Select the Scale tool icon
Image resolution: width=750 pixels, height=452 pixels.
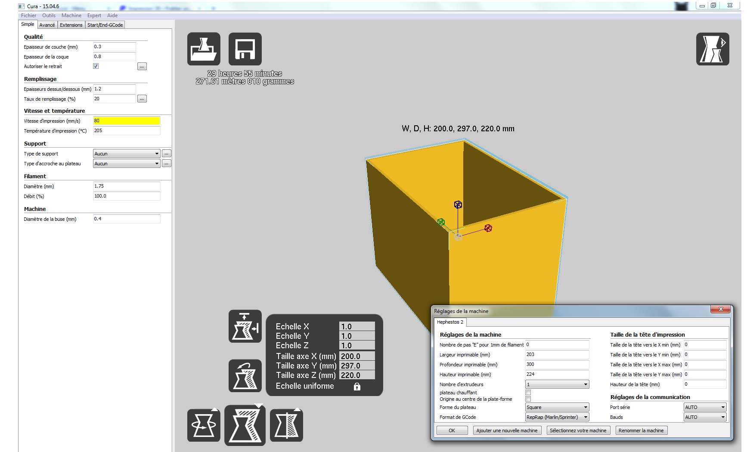coord(245,425)
